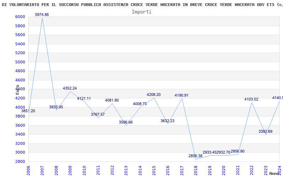Image resolution: width=283 pixels, height=177 pixels.
Task: Select the 5974.86 peak data label
Action: click(x=42, y=15)
